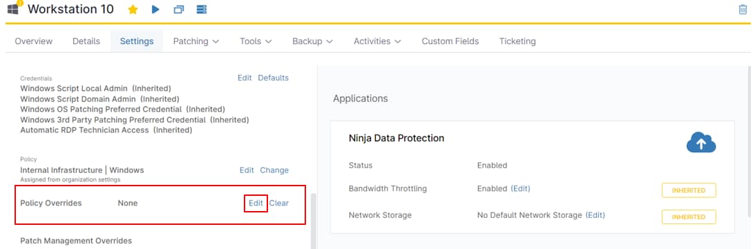Select Windows OS Patching Preferred Credential

[122, 110]
